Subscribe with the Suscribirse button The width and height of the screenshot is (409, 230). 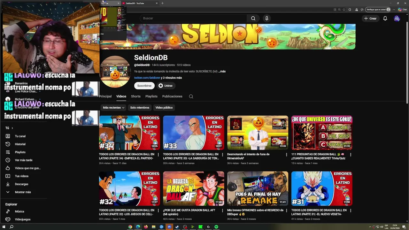(144, 86)
